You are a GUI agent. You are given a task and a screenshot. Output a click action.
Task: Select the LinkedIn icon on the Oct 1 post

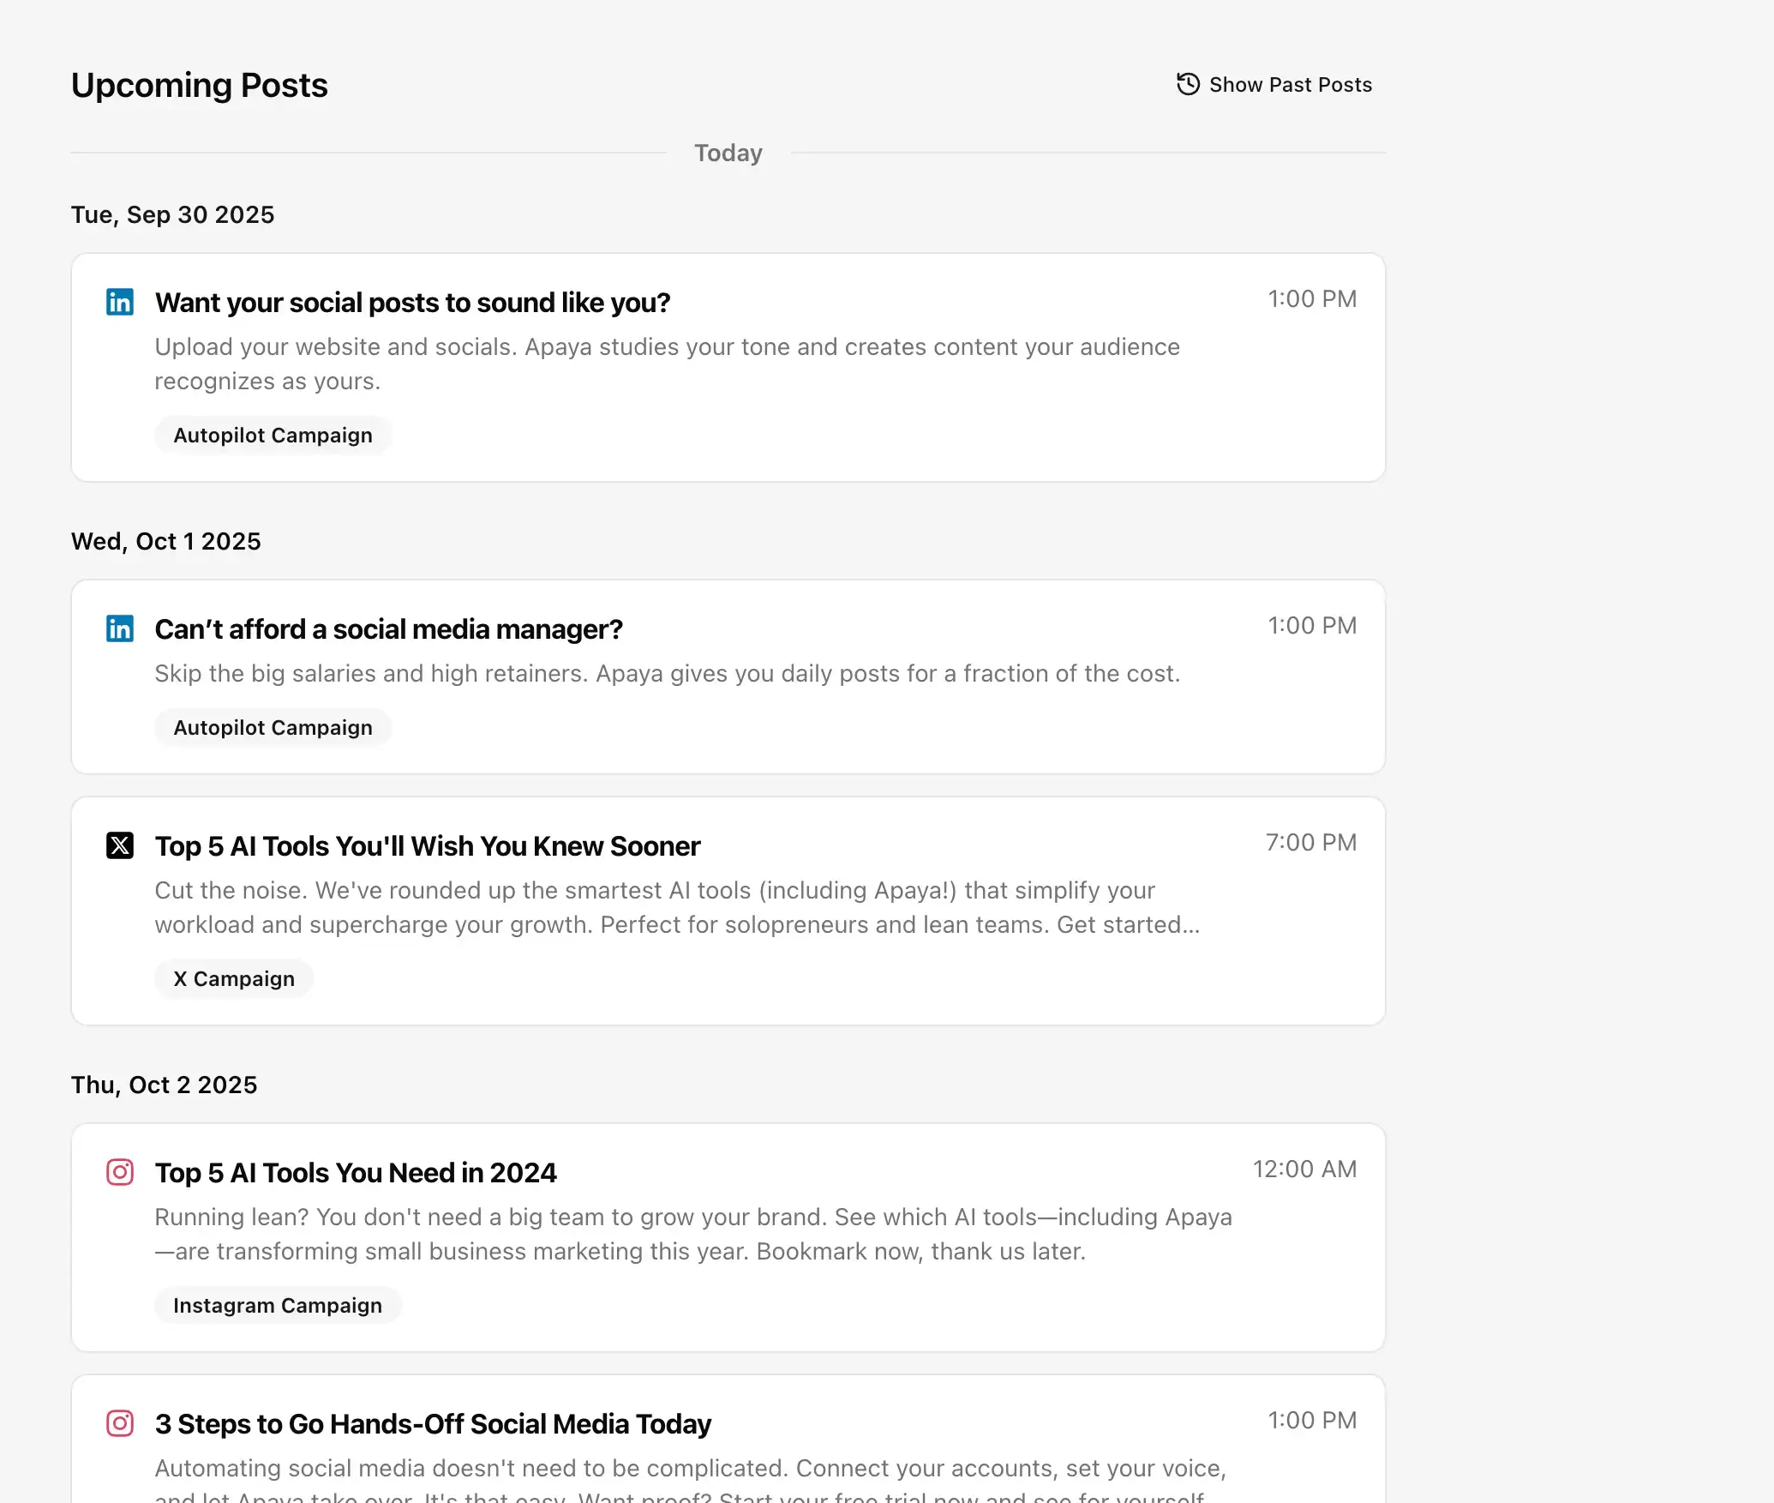(x=120, y=628)
